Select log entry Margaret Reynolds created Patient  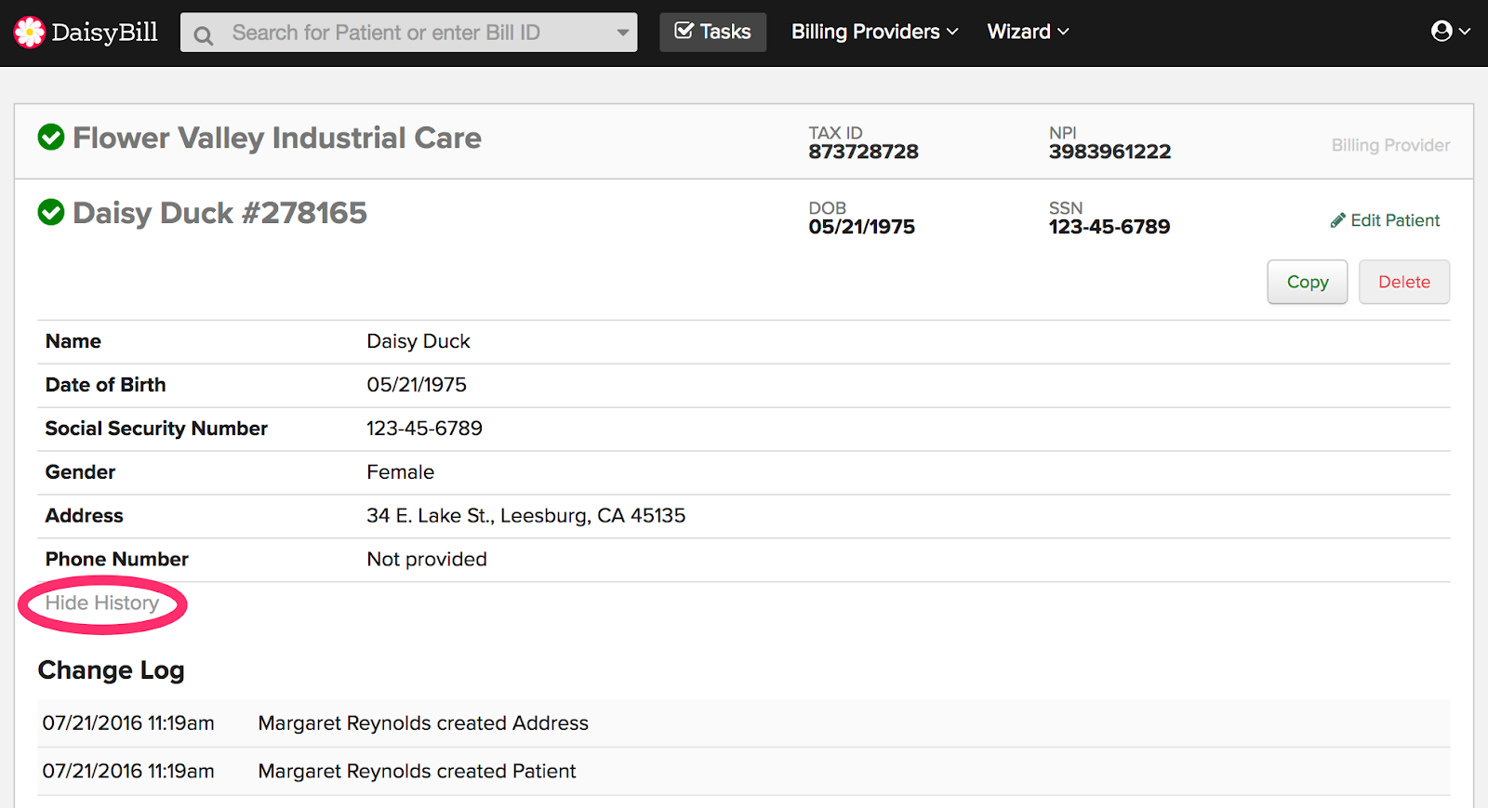[417, 772]
